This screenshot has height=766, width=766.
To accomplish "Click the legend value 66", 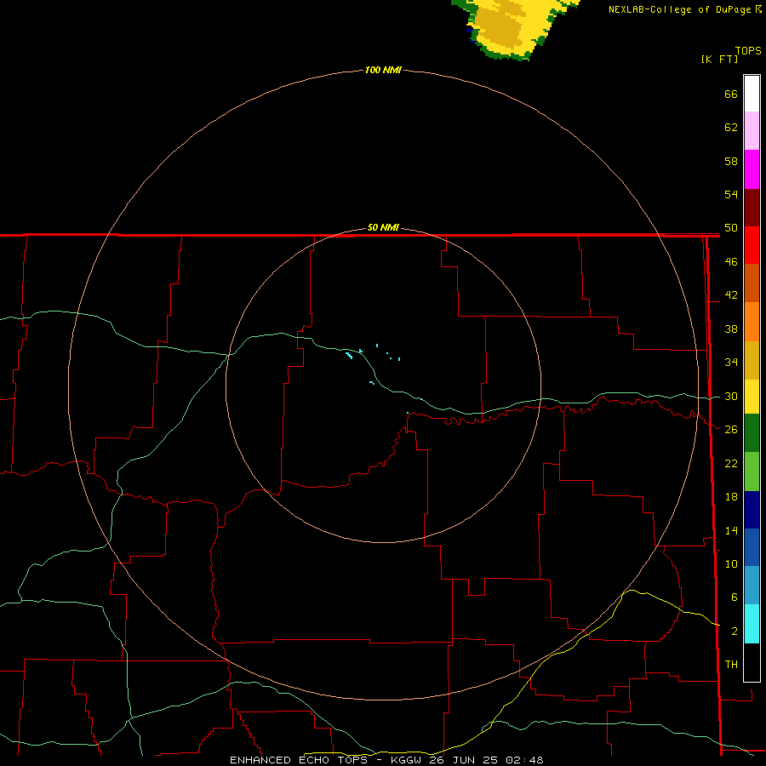I will (x=731, y=94).
